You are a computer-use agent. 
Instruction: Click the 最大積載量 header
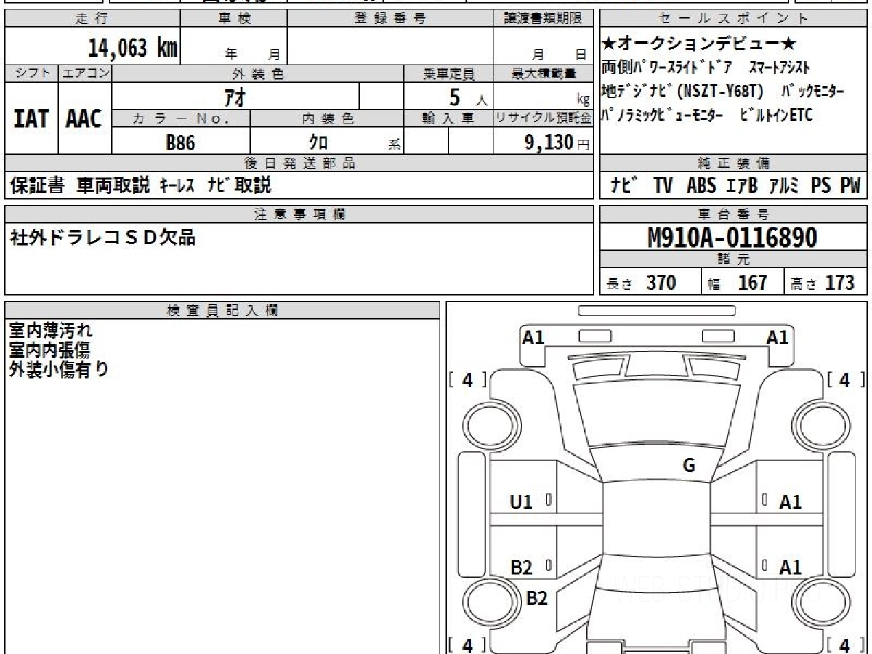tap(544, 73)
